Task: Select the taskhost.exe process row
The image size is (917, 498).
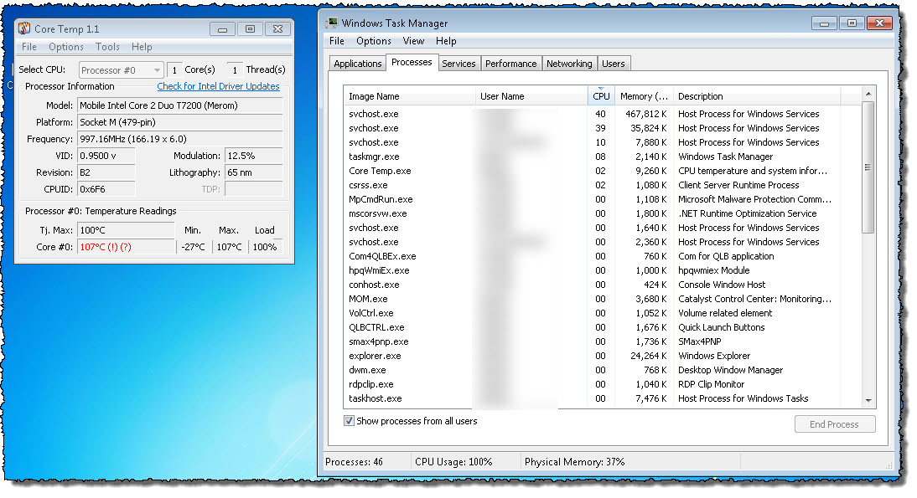Action: tap(592, 398)
